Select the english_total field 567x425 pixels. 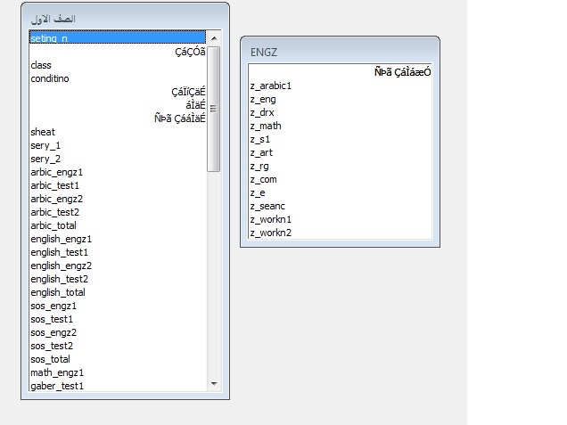[58, 292]
